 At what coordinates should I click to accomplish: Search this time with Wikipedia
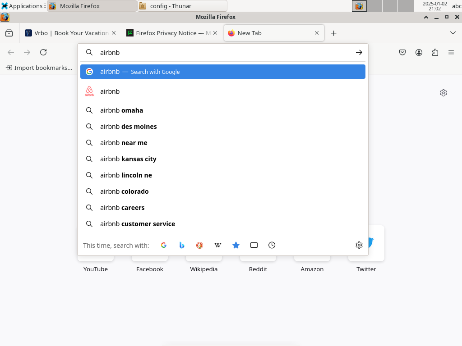(218, 245)
